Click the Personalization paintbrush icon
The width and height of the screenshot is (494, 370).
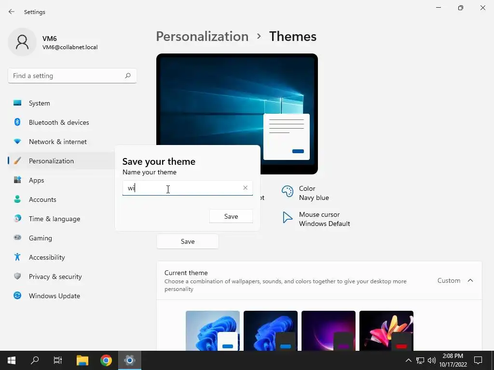[17, 161]
